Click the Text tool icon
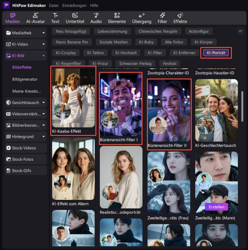The width and height of the screenshot is (248, 250). (55, 15)
